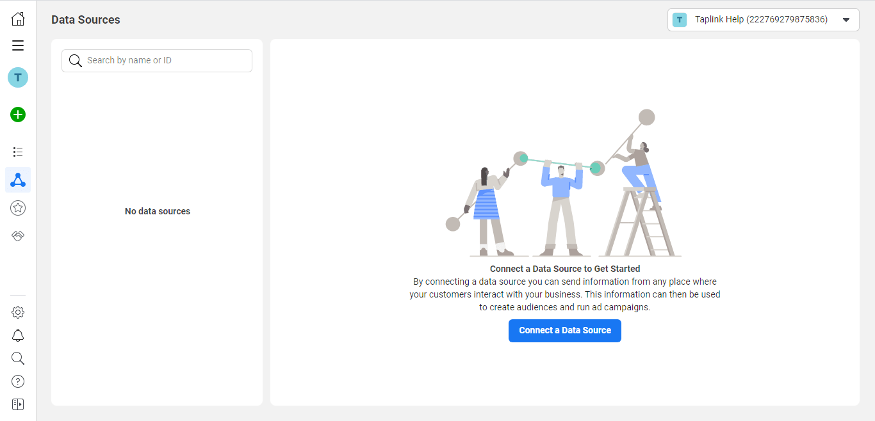The image size is (875, 421).
Task: Click the magnifier inside the search box
Action: tap(76, 61)
